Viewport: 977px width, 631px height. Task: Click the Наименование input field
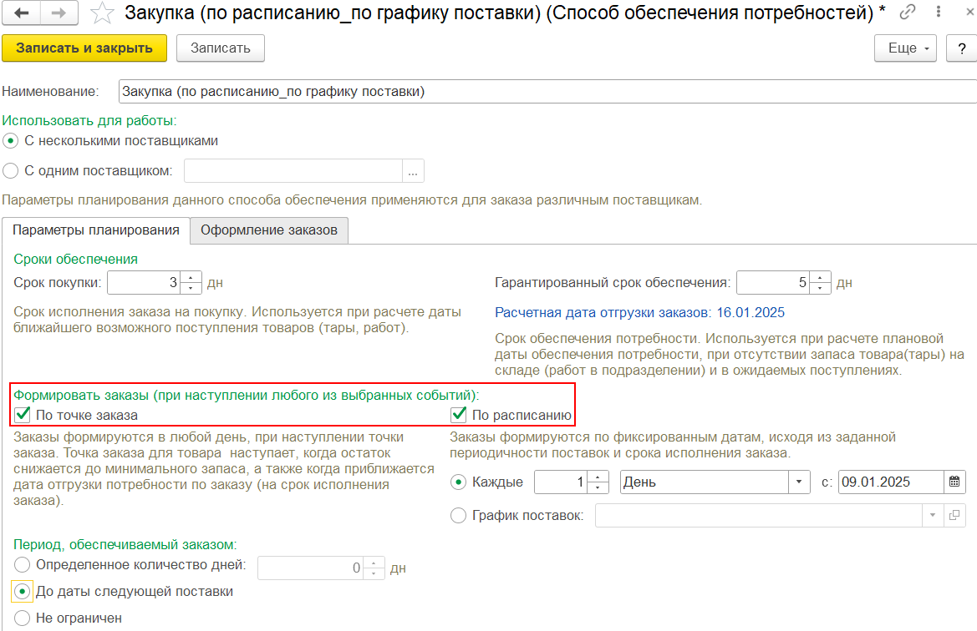click(547, 92)
